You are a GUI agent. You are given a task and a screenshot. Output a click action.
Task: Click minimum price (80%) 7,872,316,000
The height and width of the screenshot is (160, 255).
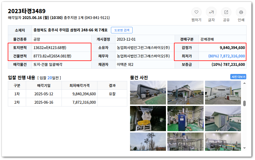click(x=227, y=56)
